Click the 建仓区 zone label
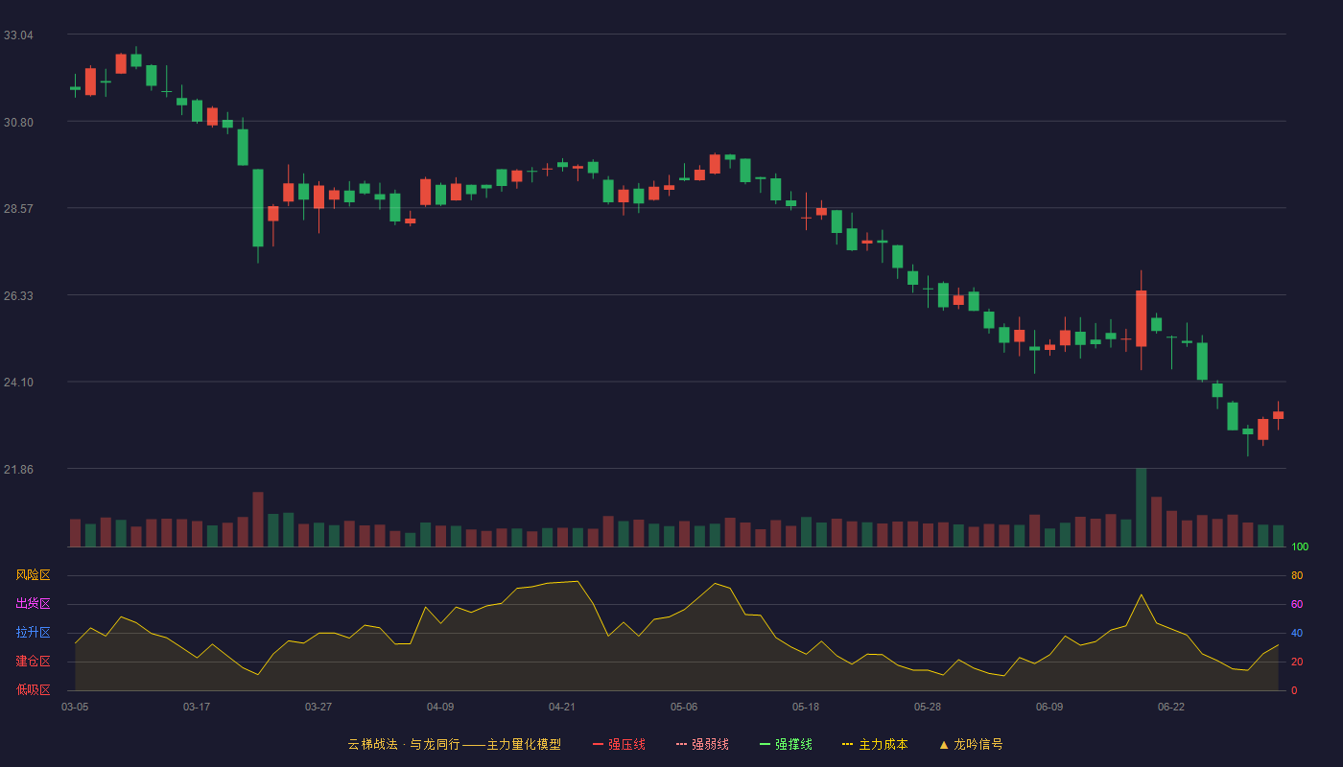Image resolution: width=1343 pixels, height=767 pixels. [33, 662]
